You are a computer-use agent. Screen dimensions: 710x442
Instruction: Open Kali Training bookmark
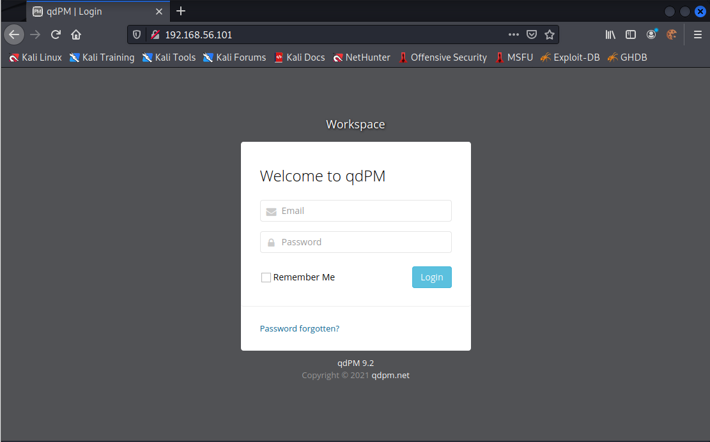[x=102, y=57]
